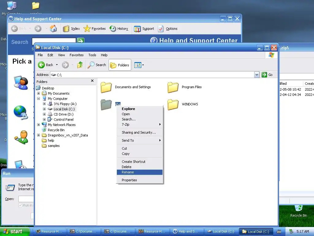
Task: Open the Favorites menu in Local Disk window
Action: (x=76, y=55)
